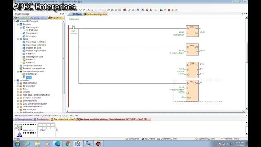Switch to the PLC resources tab
This screenshot has height=147, width=261.
point(22,18)
